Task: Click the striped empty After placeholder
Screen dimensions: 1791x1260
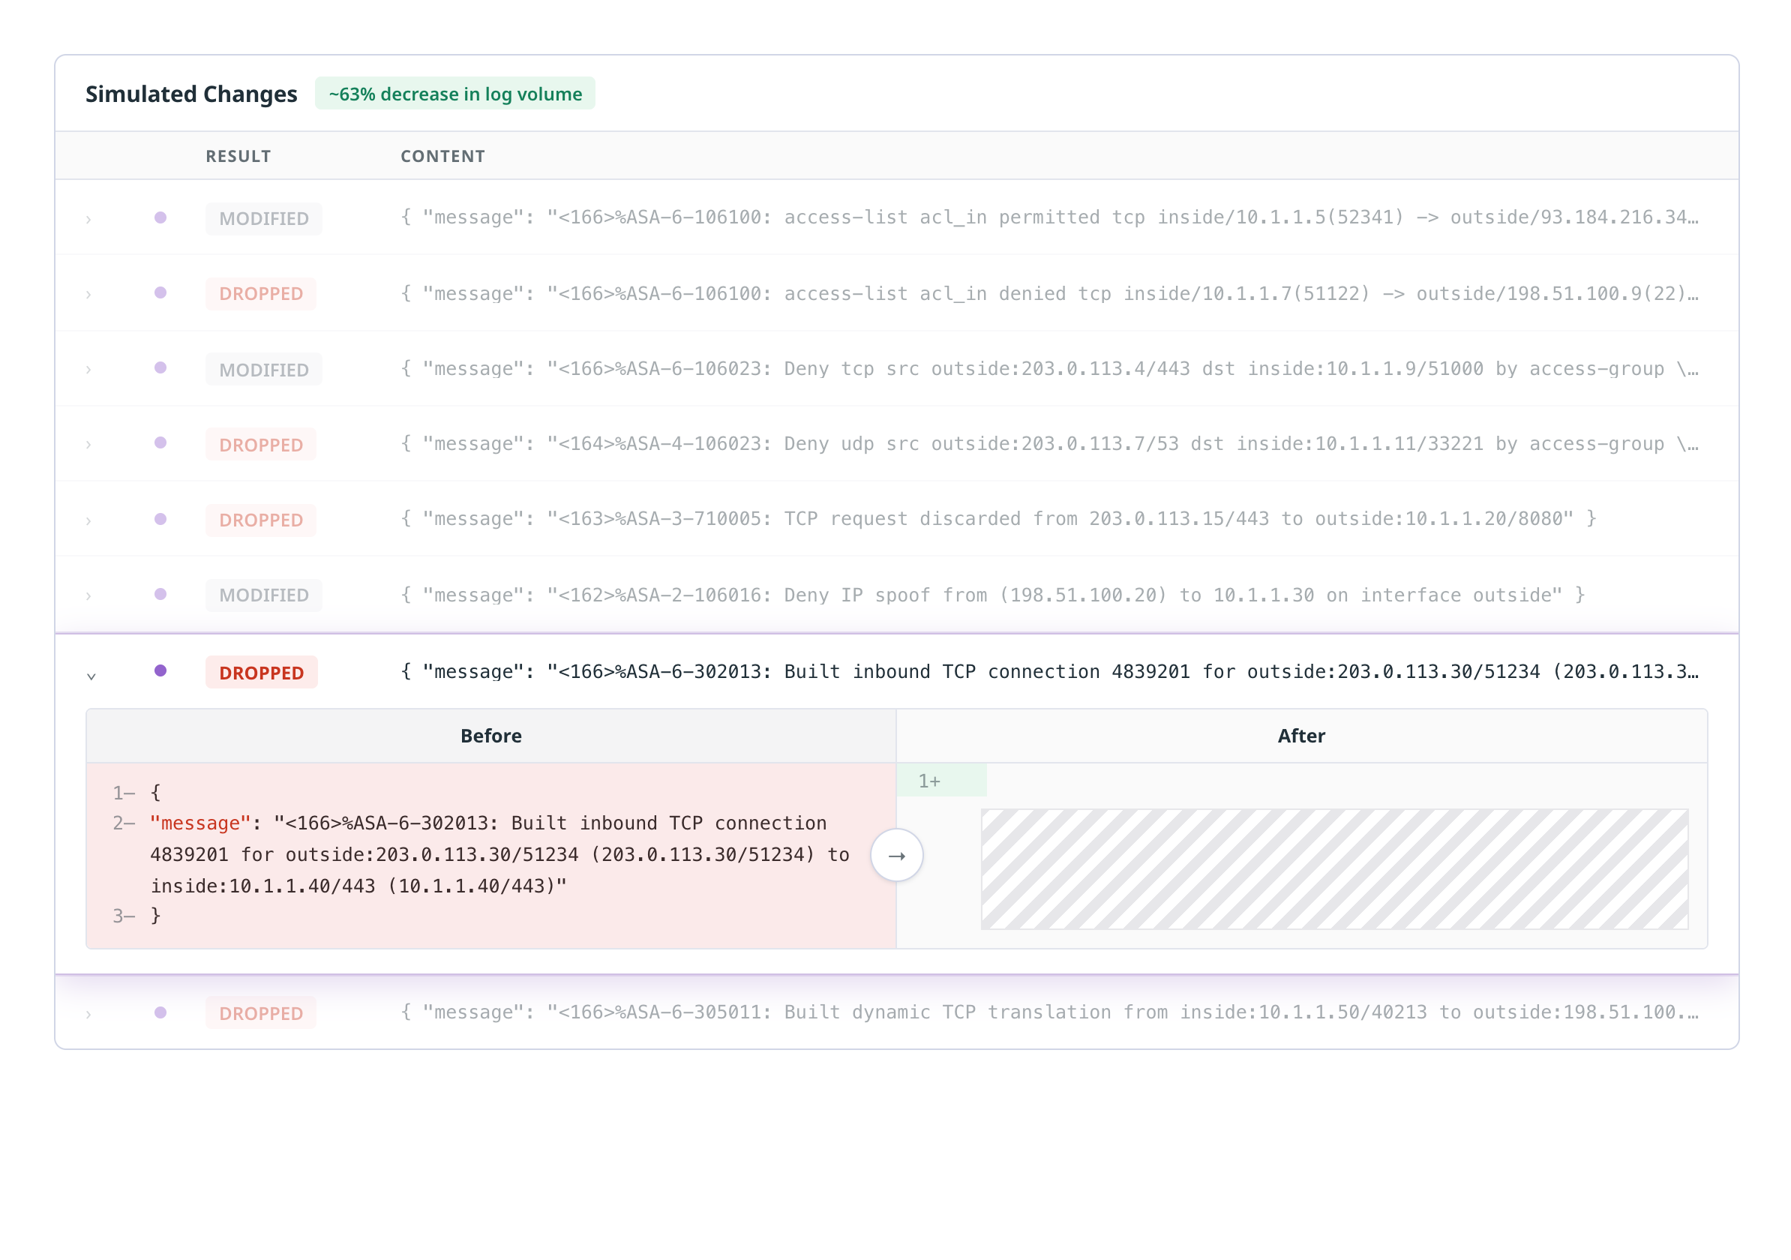Action: click(1335, 869)
